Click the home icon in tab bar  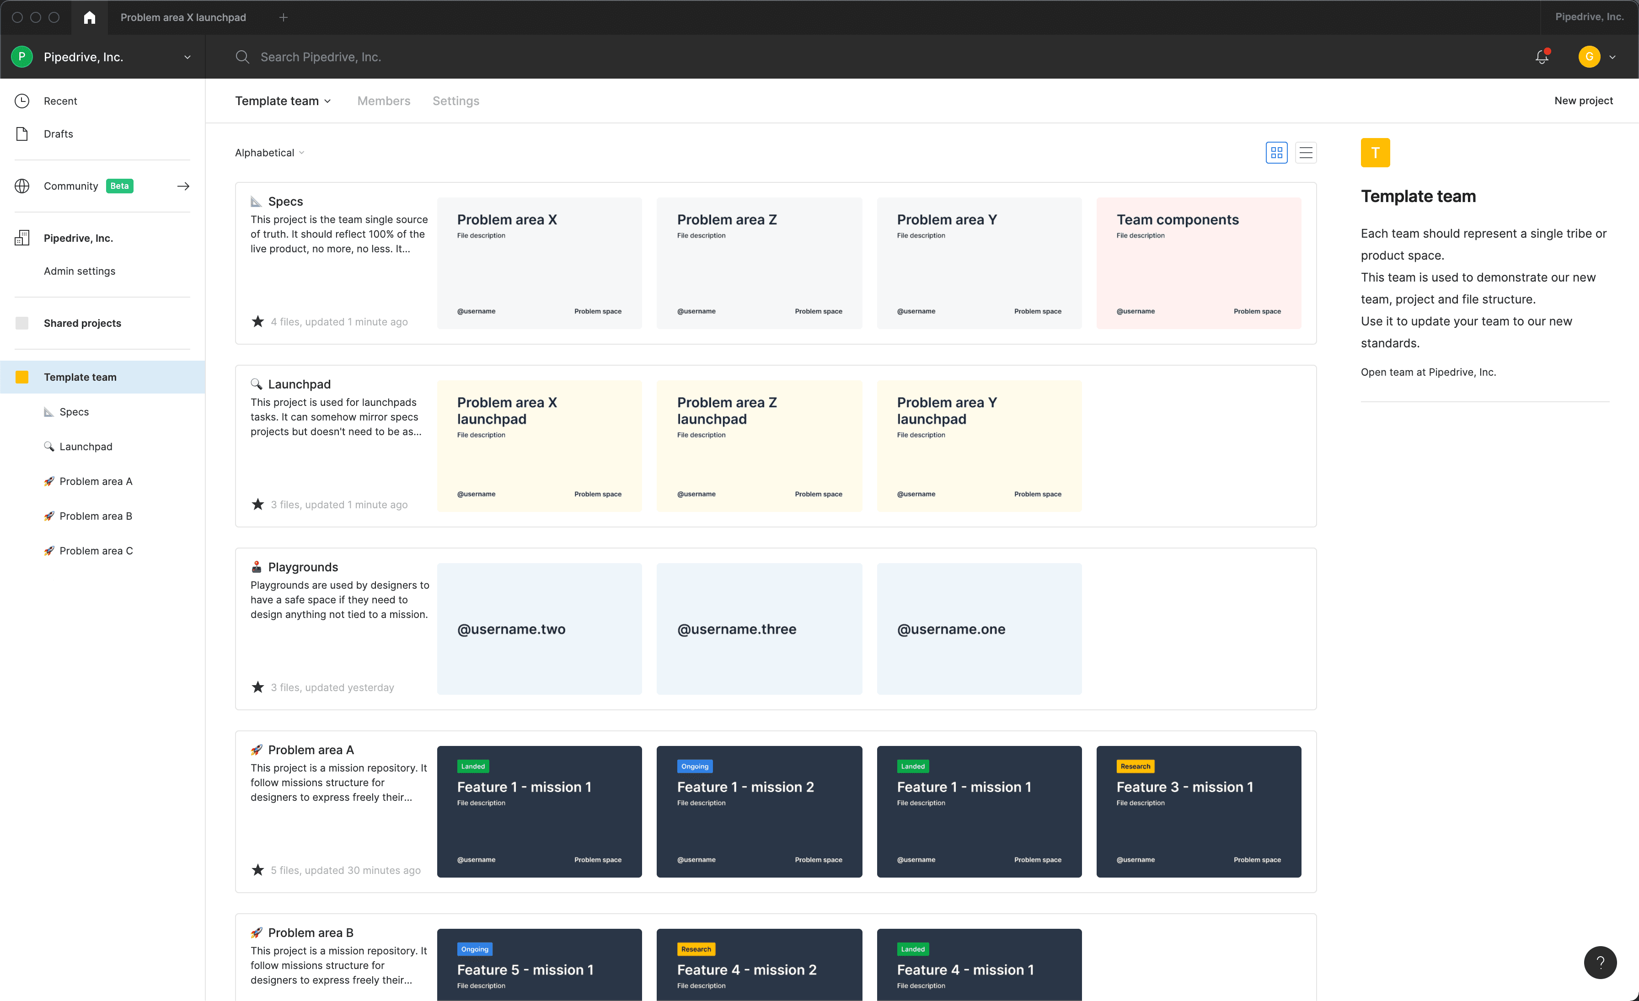[x=89, y=17]
